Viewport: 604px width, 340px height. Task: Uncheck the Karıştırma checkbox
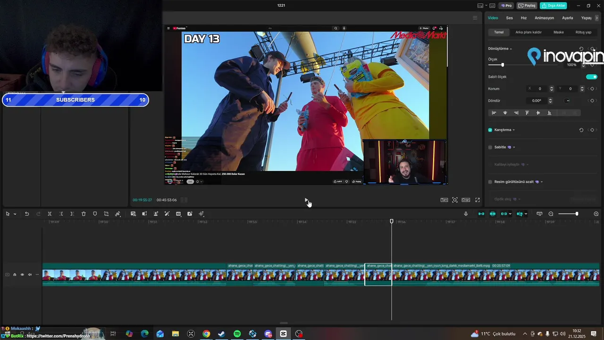click(490, 130)
